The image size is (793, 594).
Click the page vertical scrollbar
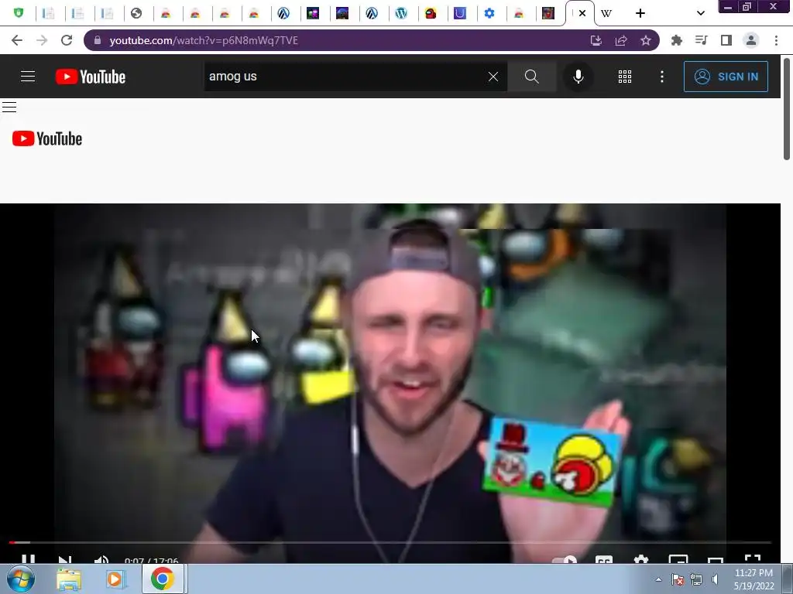click(787, 110)
